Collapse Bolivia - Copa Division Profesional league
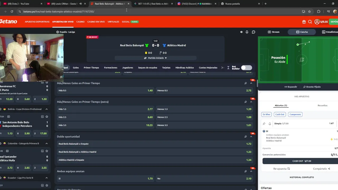Image resolution: width=338 pixels, height=190 pixels. tap(46, 109)
